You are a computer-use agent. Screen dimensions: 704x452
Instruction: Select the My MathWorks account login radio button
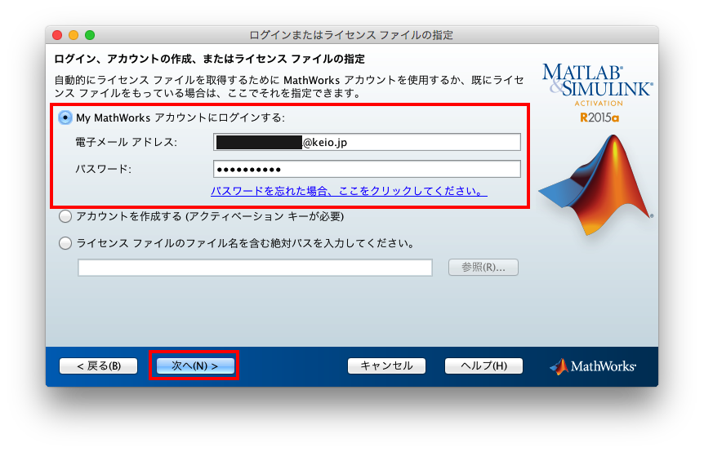point(65,117)
